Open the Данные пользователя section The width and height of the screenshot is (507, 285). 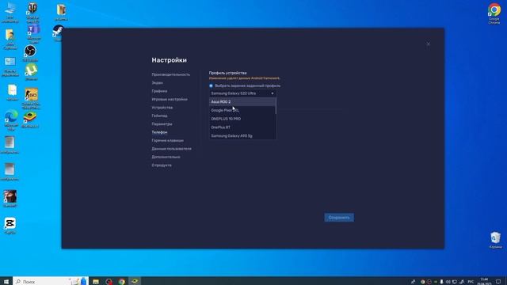tap(171, 149)
